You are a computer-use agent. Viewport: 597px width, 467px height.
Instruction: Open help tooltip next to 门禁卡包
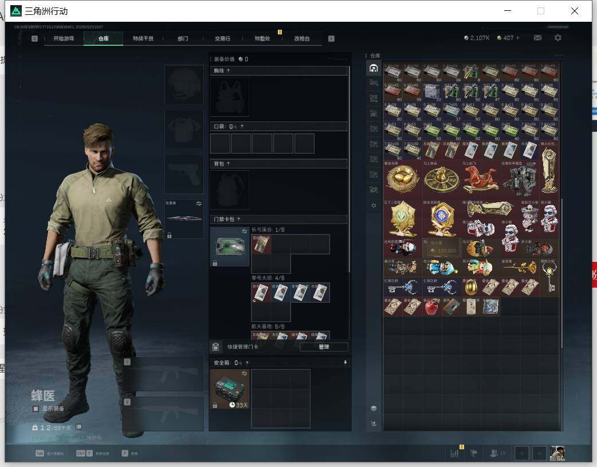(x=239, y=219)
